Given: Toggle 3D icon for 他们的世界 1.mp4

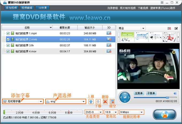Looking at the screenshot, I should (x=109, y=33).
